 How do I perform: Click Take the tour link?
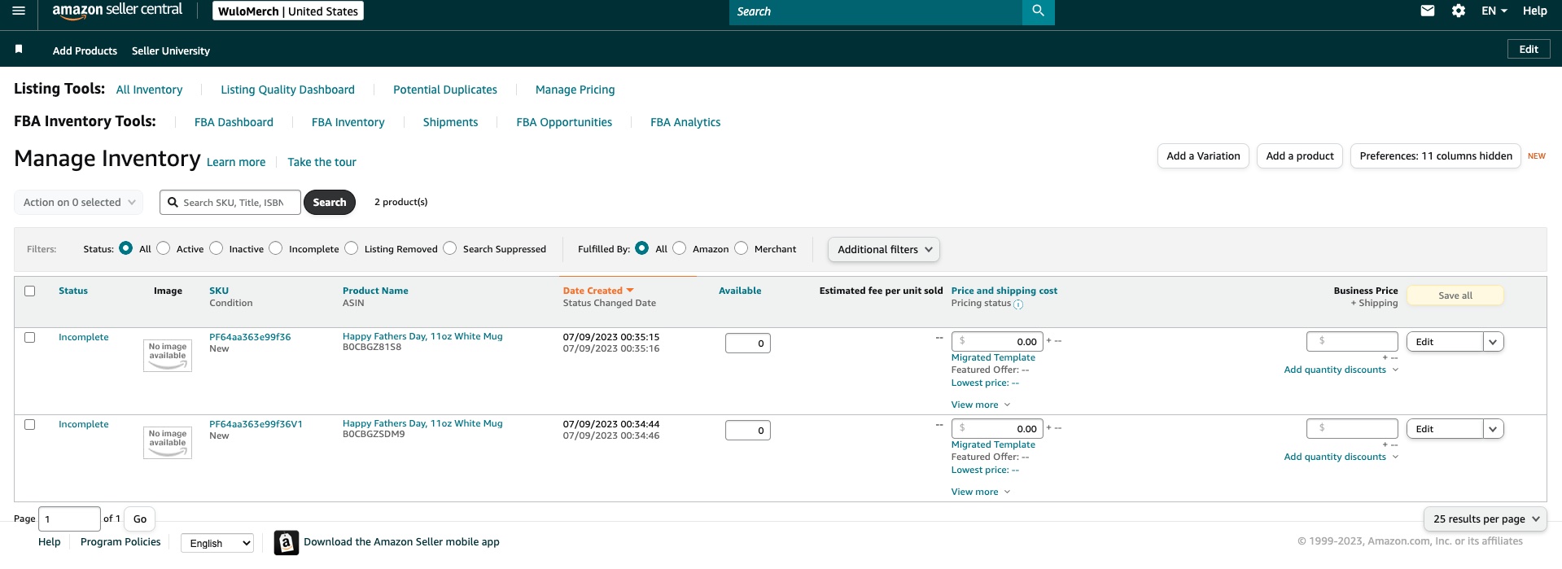pos(322,162)
